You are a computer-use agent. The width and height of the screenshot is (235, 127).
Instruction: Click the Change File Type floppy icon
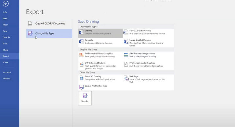point(30,33)
